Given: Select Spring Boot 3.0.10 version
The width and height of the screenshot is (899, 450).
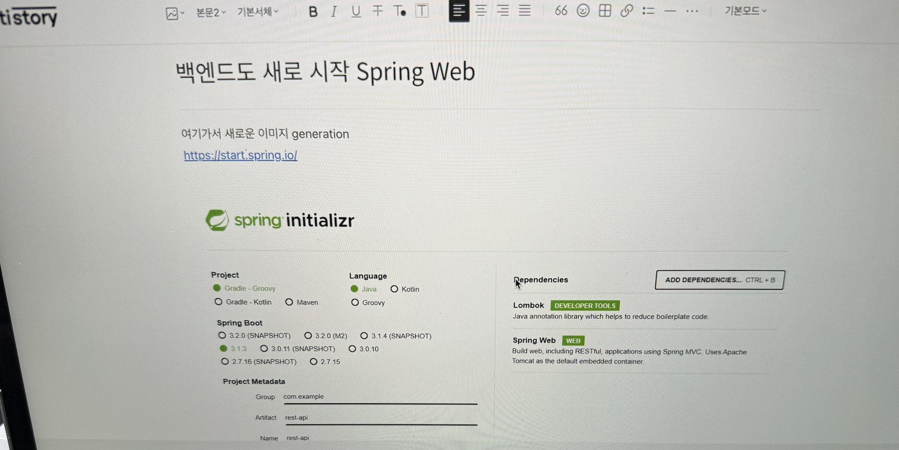Looking at the screenshot, I should point(363,349).
